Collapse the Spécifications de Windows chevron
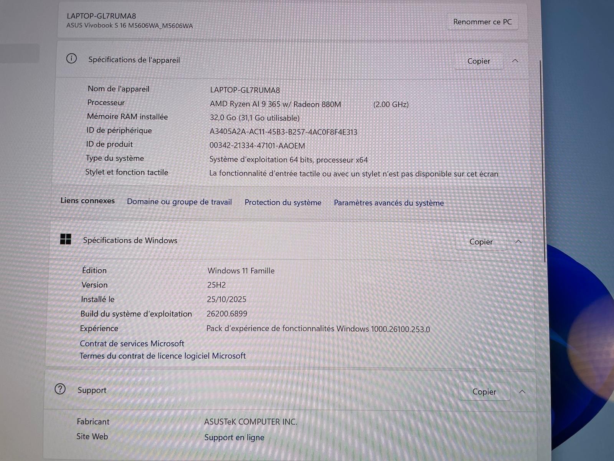The image size is (614, 461). coord(518,241)
